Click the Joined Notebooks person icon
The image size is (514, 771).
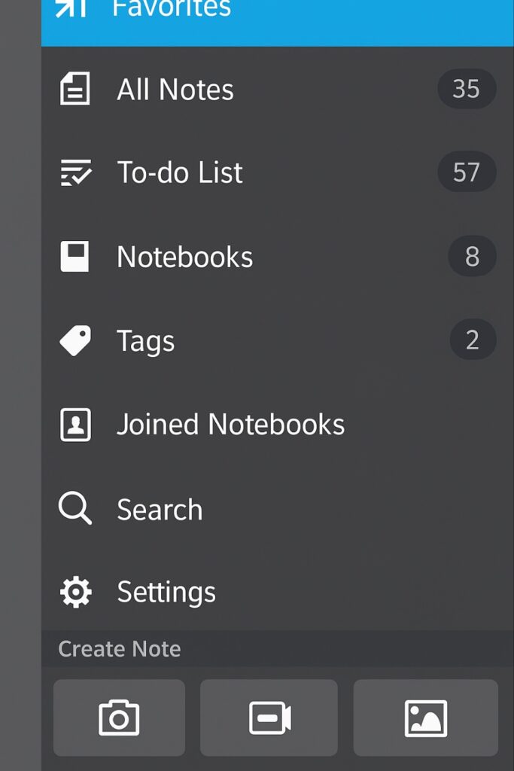click(x=75, y=425)
